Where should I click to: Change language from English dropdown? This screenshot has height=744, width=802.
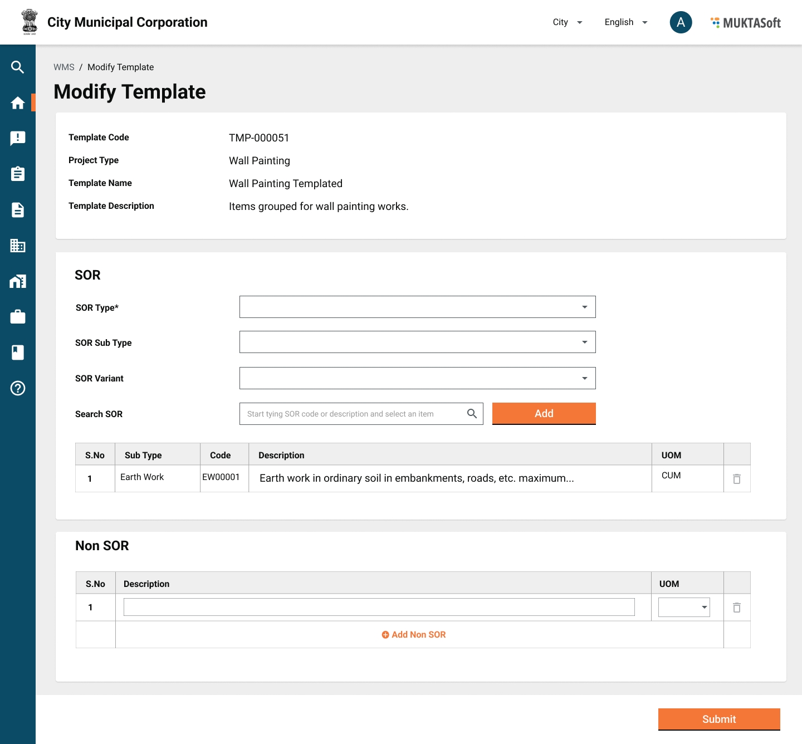coord(626,22)
